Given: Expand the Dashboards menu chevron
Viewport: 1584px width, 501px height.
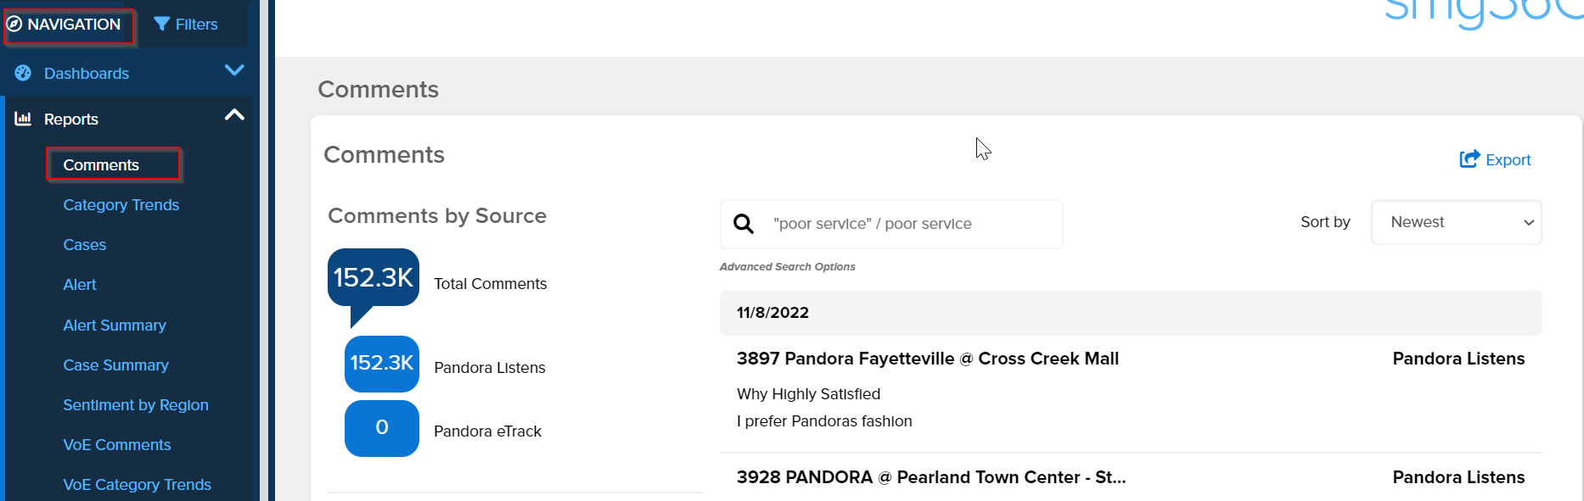Looking at the screenshot, I should (x=234, y=71).
